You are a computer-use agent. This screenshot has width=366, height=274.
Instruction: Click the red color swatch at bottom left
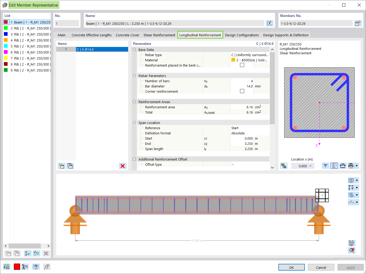(17, 267)
